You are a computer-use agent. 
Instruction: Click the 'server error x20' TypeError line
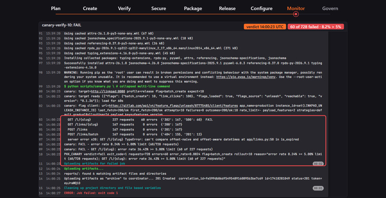pos(183,140)
